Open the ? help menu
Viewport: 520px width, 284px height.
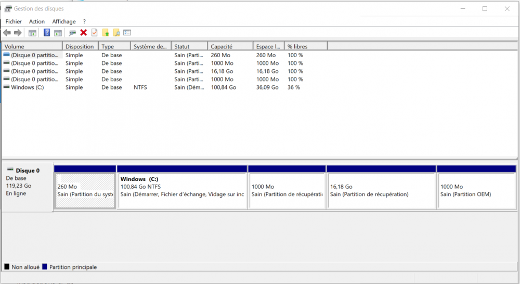click(x=84, y=21)
